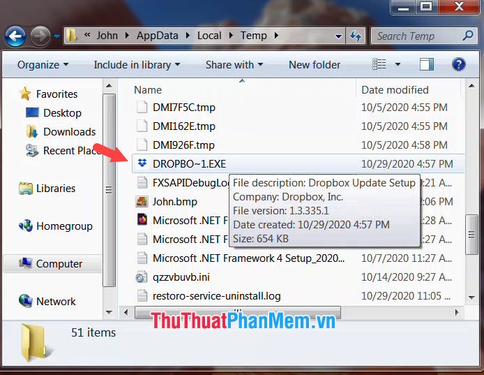Click the Dropbox icon of DROPBO~1.EXE

[x=142, y=163]
